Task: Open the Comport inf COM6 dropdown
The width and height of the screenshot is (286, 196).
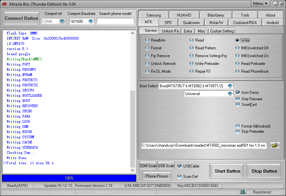Action: click(62, 21)
